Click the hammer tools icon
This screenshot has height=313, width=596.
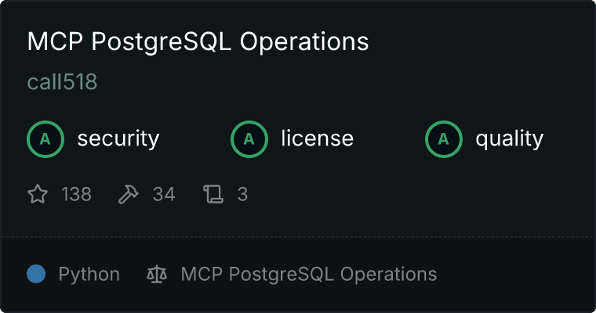point(128,194)
